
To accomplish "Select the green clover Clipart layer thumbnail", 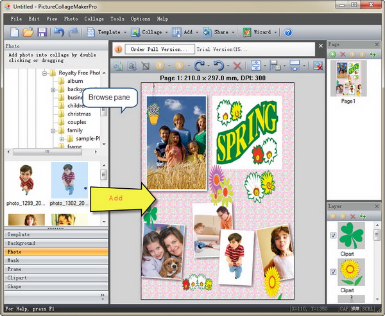I will pos(351,236).
